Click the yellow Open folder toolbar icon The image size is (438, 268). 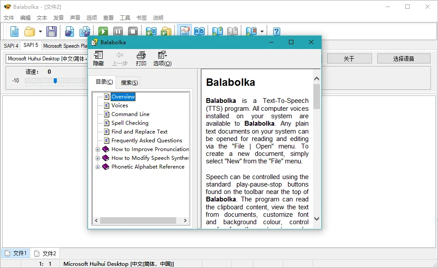click(x=30, y=32)
